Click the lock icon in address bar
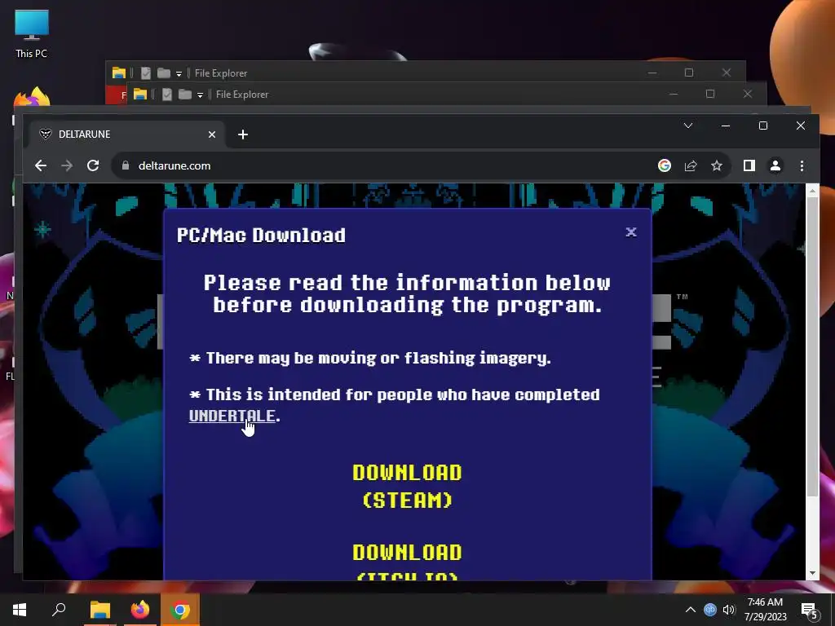This screenshot has height=626, width=835. point(126,165)
